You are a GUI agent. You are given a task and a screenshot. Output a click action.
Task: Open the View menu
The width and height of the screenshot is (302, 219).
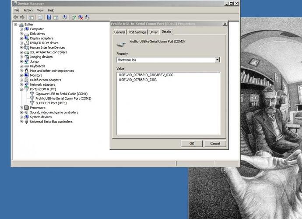click(40, 10)
